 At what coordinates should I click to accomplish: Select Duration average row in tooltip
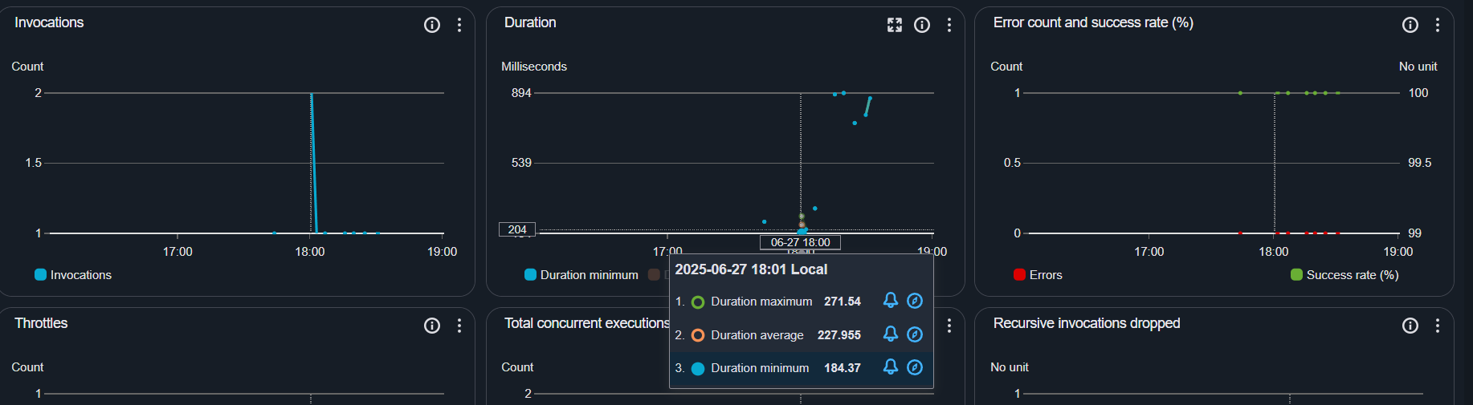(x=802, y=335)
